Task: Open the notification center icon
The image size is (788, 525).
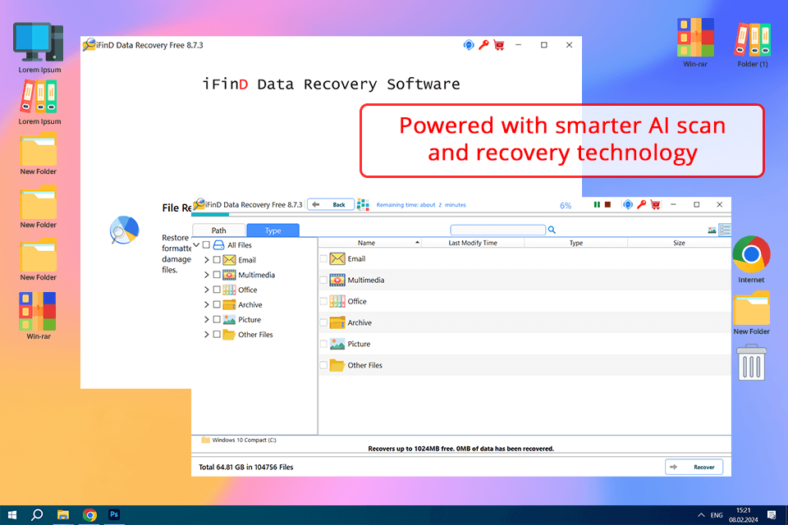Action: click(x=772, y=515)
